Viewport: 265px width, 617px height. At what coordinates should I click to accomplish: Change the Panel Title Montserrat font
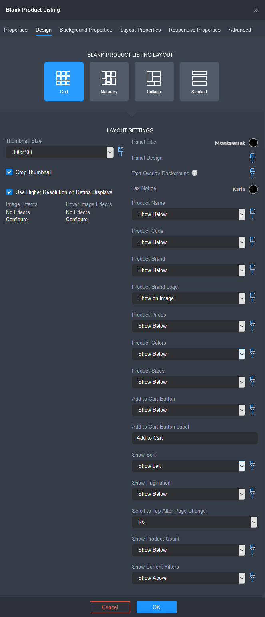pyautogui.click(x=230, y=143)
